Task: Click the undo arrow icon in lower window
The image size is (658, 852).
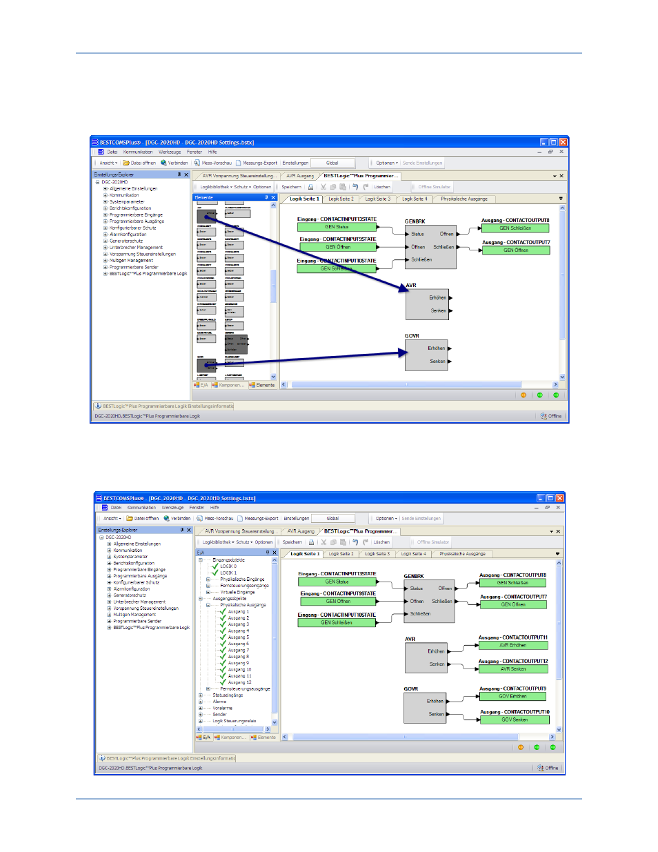Action: click(355, 542)
